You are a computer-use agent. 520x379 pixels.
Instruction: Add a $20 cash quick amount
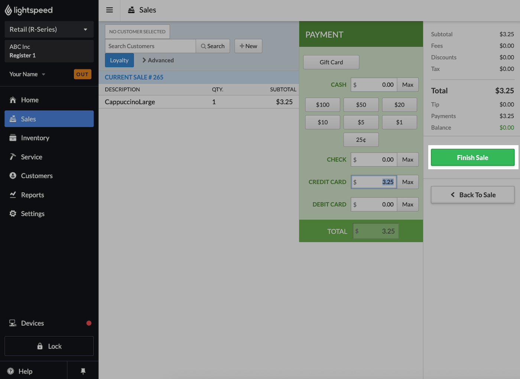(399, 105)
